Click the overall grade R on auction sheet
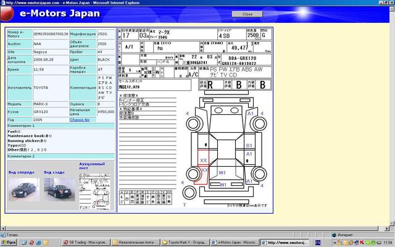The height and width of the screenshot is (247, 395). [210, 85]
